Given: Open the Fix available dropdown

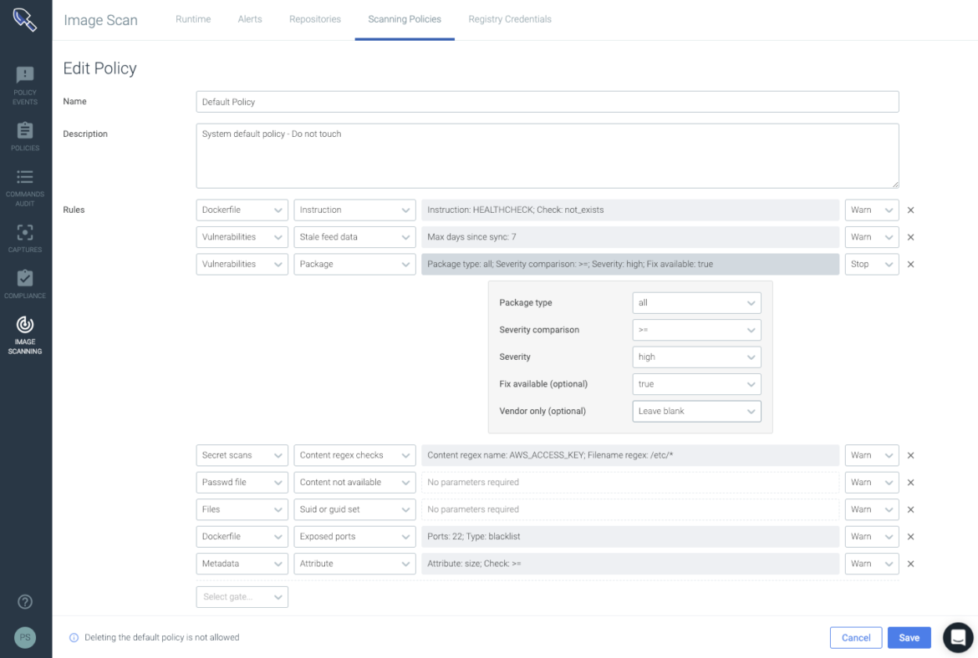Looking at the screenshot, I should [x=696, y=384].
